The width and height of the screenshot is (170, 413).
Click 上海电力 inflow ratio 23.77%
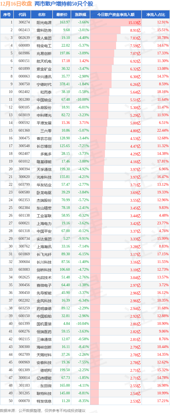pyautogui.click(x=163, y=223)
